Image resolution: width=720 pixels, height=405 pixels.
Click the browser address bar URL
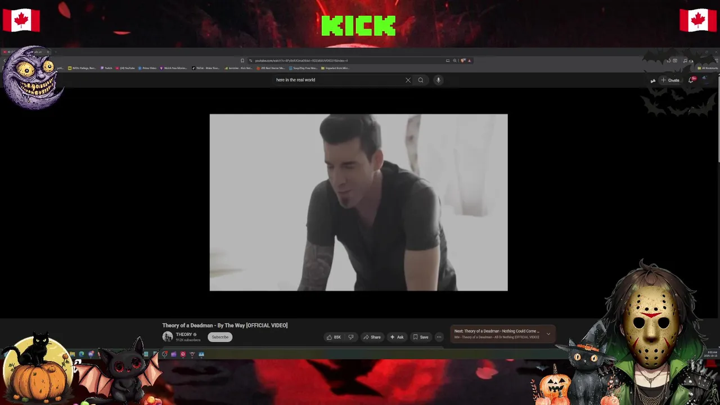(x=301, y=61)
